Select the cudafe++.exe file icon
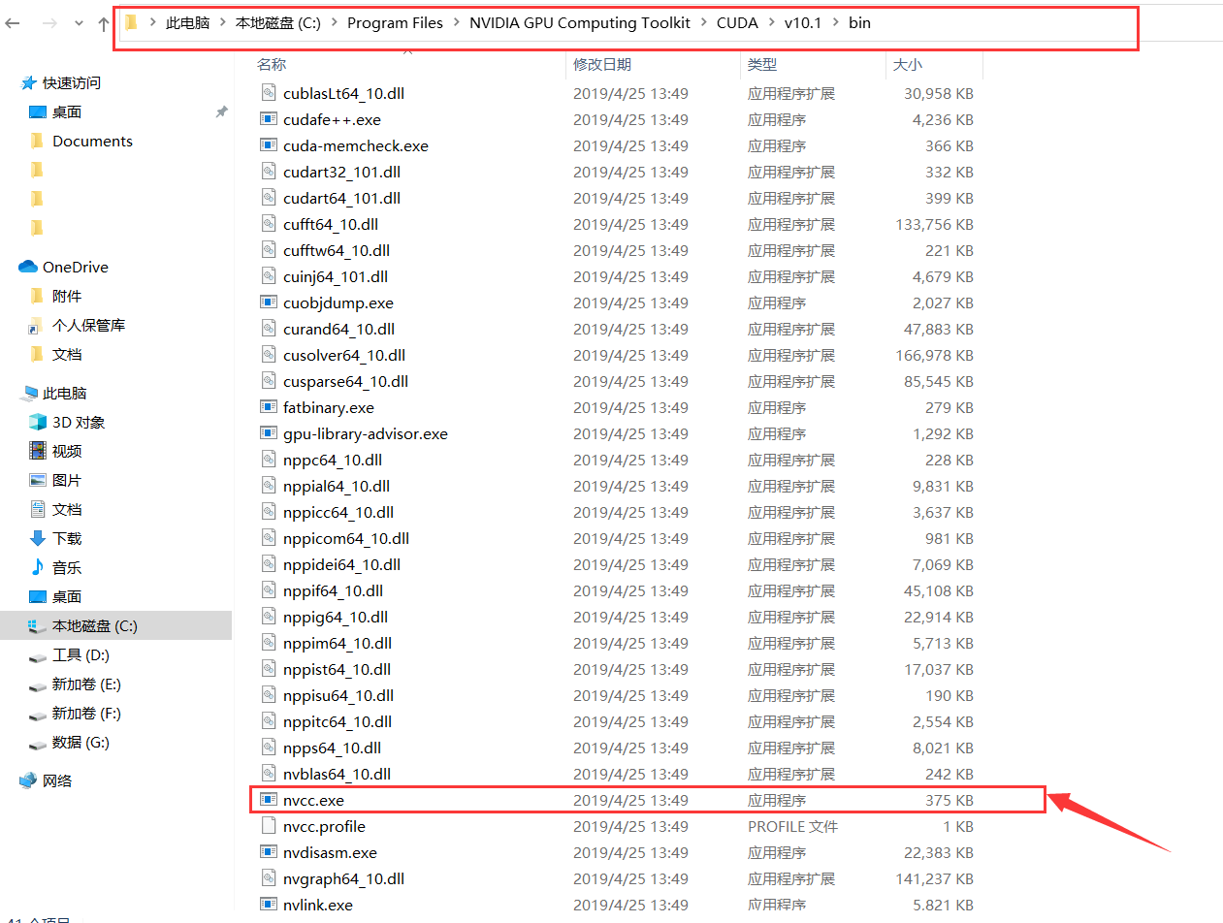Viewport: 1223px width, 923px height. 269,119
